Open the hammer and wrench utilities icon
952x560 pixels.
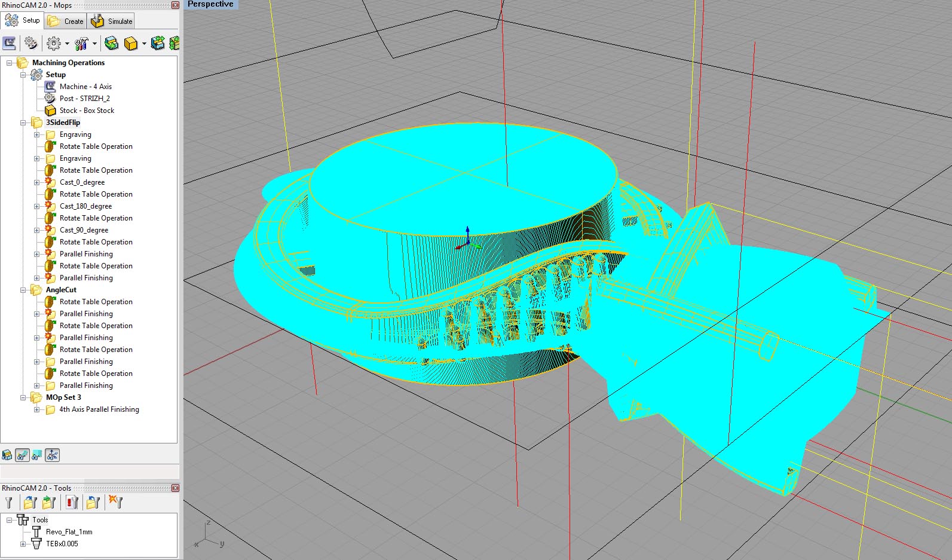tap(81, 43)
